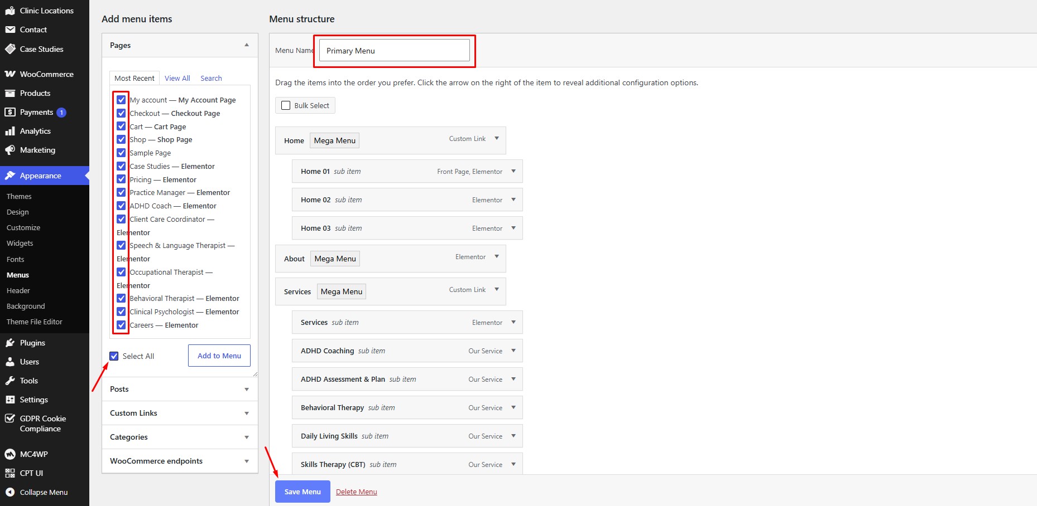Click the Appearance paintbrush icon
Image resolution: width=1037 pixels, height=506 pixels.
10,176
